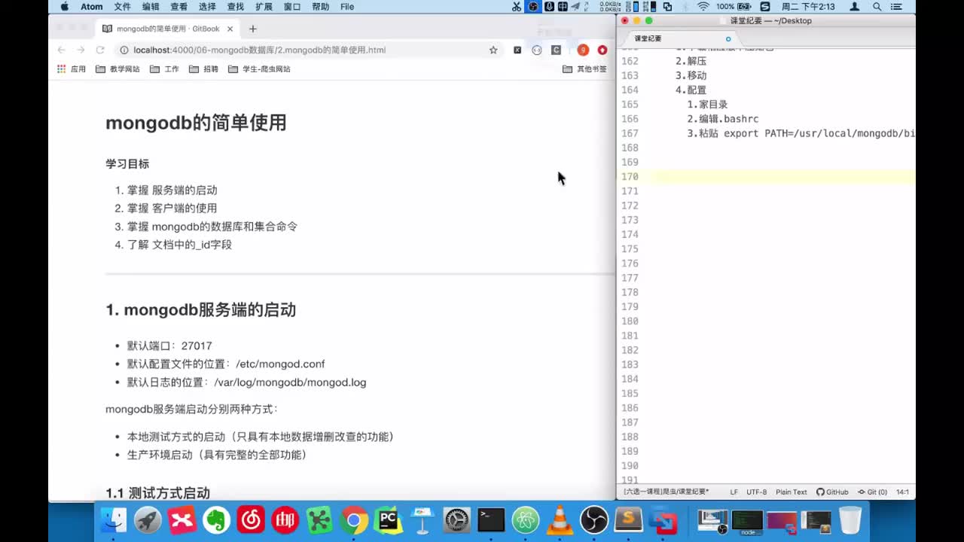Viewport: 964px width, 542px height.
Task: Click cursor position 14:1 in status bar
Action: [902, 492]
